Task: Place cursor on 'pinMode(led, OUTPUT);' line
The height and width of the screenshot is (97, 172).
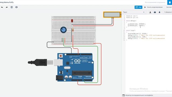Action: (137, 24)
